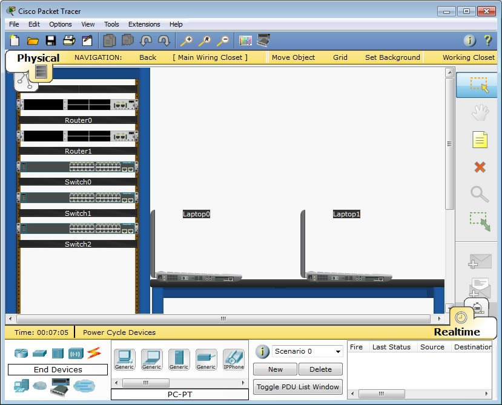Open the Options menu
This screenshot has height=405, width=502.
(61, 24)
